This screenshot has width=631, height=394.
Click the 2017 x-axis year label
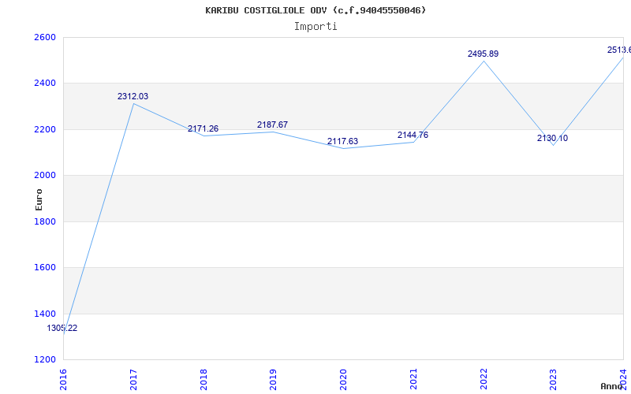133,380
